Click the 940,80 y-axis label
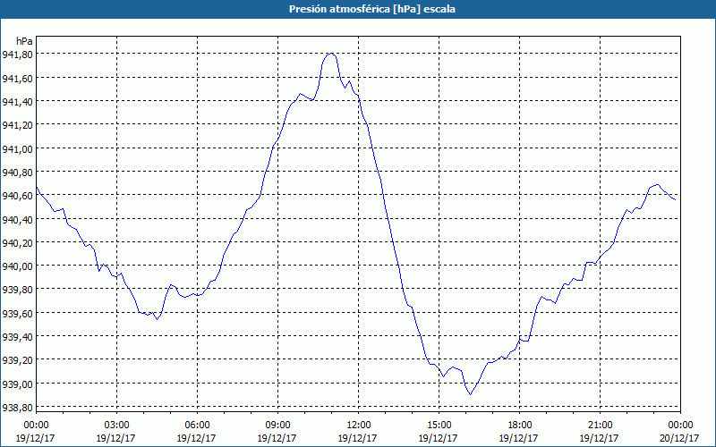Viewport: 716px width, 447px height. [17, 173]
